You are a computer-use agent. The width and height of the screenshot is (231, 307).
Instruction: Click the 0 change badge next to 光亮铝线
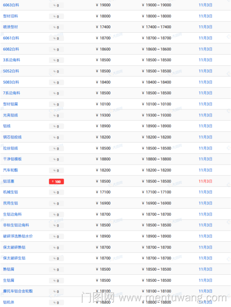coord(56,116)
